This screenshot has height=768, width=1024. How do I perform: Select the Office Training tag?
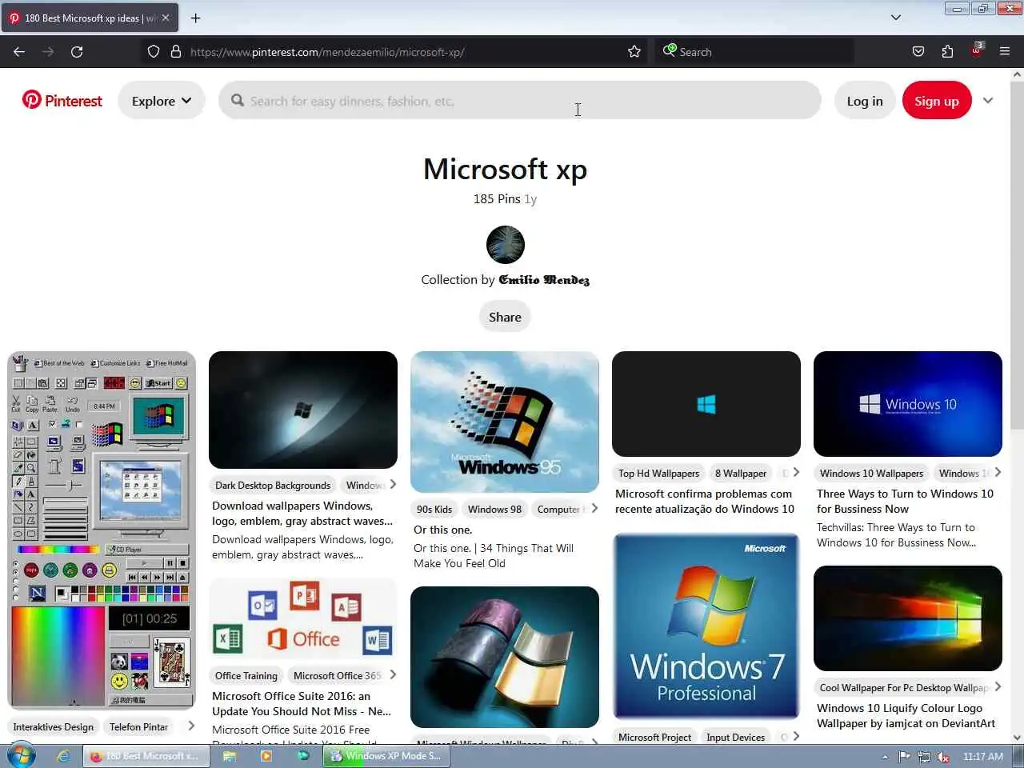pyautogui.click(x=246, y=675)
